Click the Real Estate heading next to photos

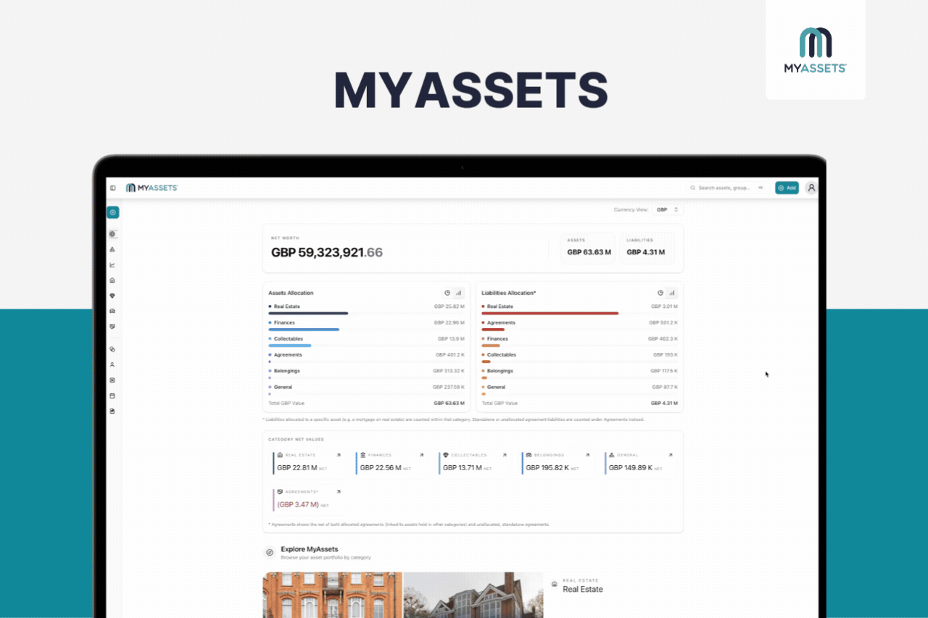click(583, 589)
